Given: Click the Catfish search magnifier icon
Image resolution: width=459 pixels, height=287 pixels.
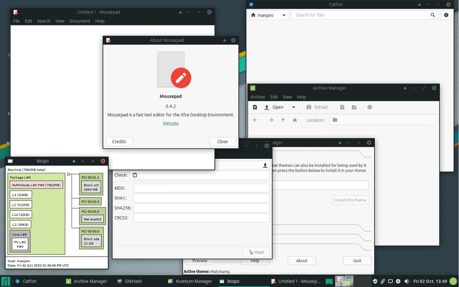Looking at the screenshot, I should click(x=433, y=15).
